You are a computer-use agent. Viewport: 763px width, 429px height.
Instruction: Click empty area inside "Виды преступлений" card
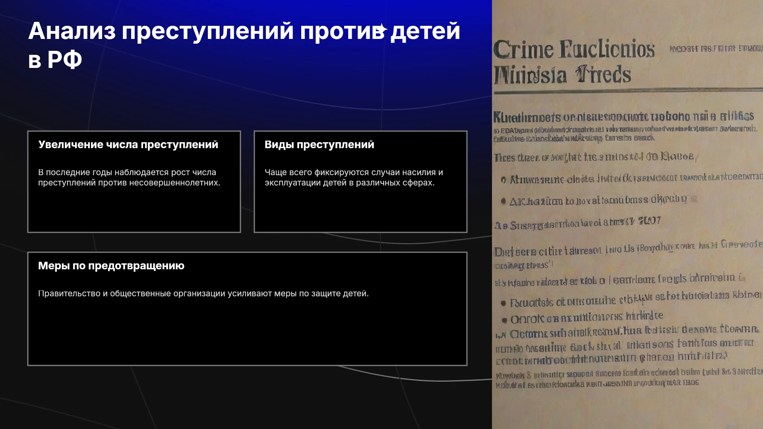tap(360, 211)
